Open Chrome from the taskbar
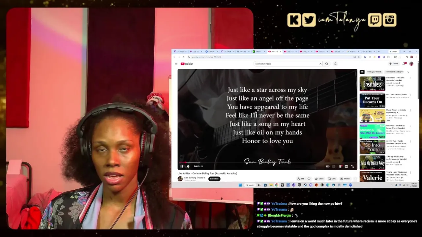 [x=277, y=185]
